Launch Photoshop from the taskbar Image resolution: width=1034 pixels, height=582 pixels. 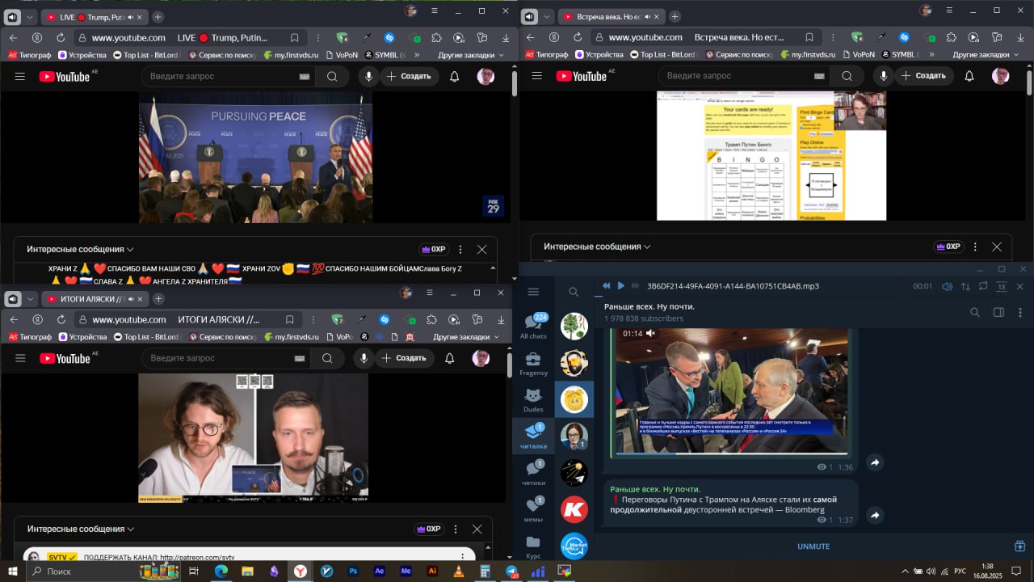pos(353,571)
